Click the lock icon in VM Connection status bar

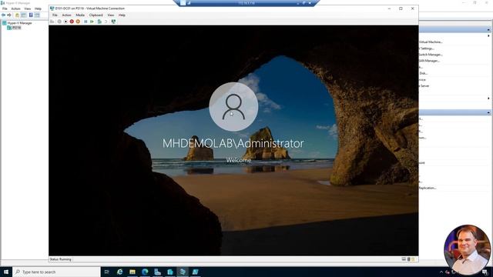pos(409,259)
